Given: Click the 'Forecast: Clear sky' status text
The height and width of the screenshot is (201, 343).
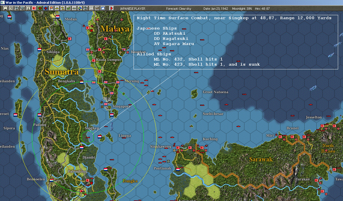Looking at the screenshot, I should click(x=179, y=9).
